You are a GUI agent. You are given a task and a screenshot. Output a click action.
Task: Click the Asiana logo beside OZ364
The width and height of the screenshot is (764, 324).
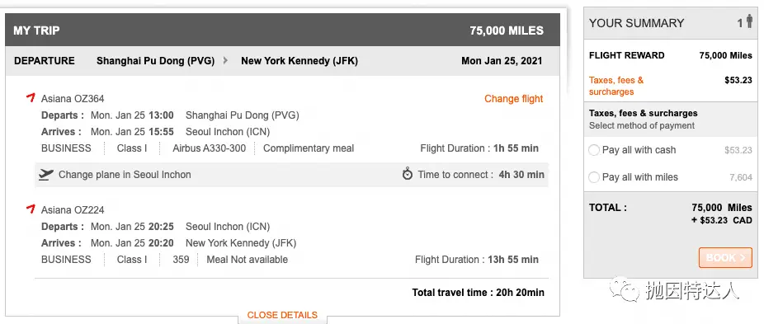pyautogui.click(x=31, y=98)
